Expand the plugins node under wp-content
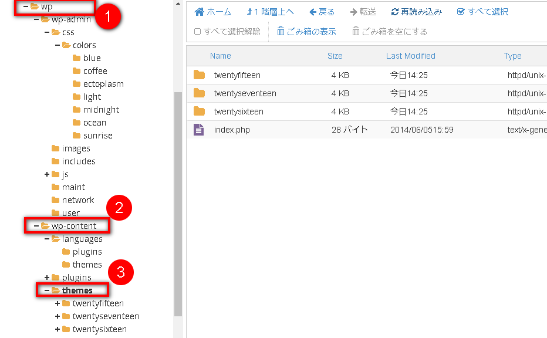 pos(47,278)
